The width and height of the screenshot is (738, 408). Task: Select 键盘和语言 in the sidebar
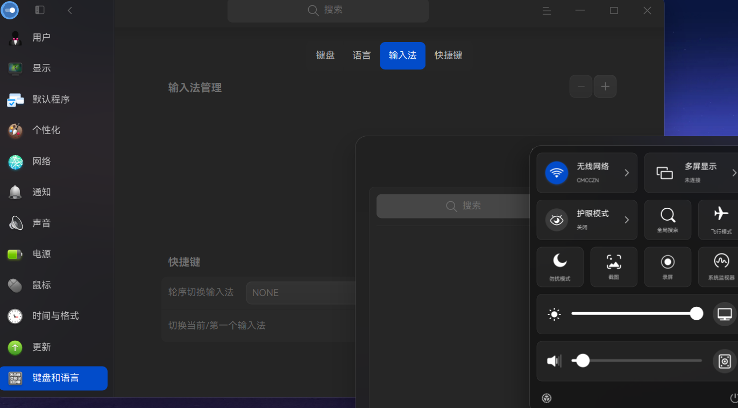(x=54, y=378)
